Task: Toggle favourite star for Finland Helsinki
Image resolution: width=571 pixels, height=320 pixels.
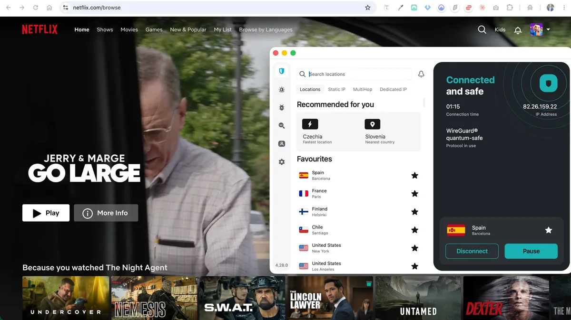Action: pyautogui.click(x=414, y=212)
